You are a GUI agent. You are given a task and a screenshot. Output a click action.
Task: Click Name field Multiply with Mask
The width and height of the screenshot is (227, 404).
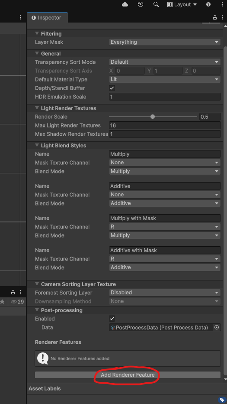tap(165, 218)
